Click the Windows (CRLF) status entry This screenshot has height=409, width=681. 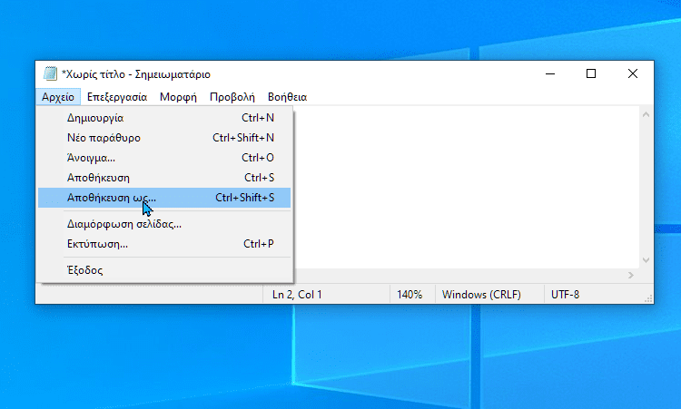pyautogui.click(x=489, y=295)
